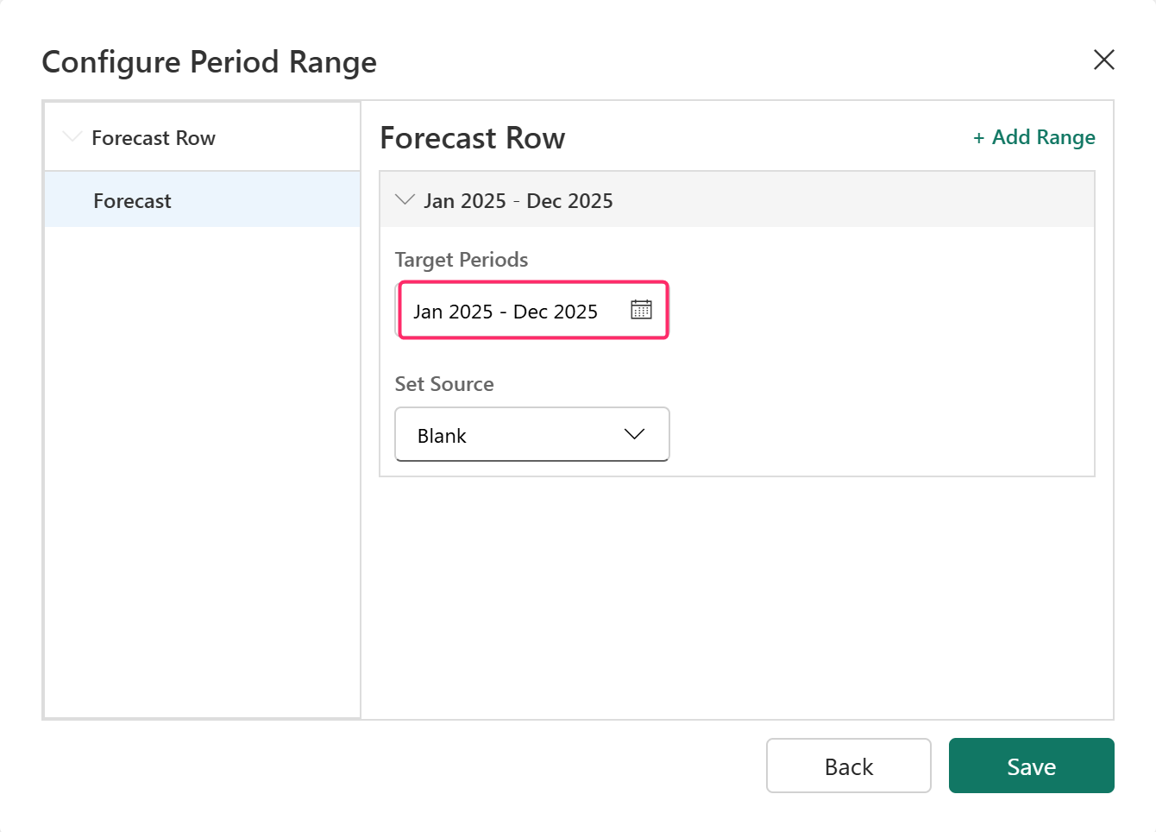Image resolution: width=1156 pixels, height=832 pixels.
Task: Select the Forecast Row parent node in the tree
Action: [154, 138]
